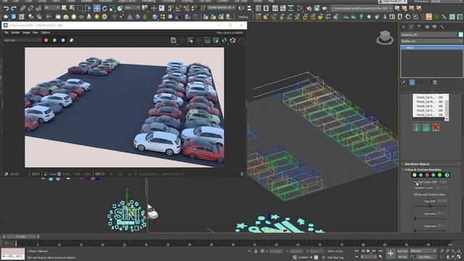The width and height of the screenshot is (464, 261).
Task: Click the Hue Shift value field
Action: [x=442, y=201]
